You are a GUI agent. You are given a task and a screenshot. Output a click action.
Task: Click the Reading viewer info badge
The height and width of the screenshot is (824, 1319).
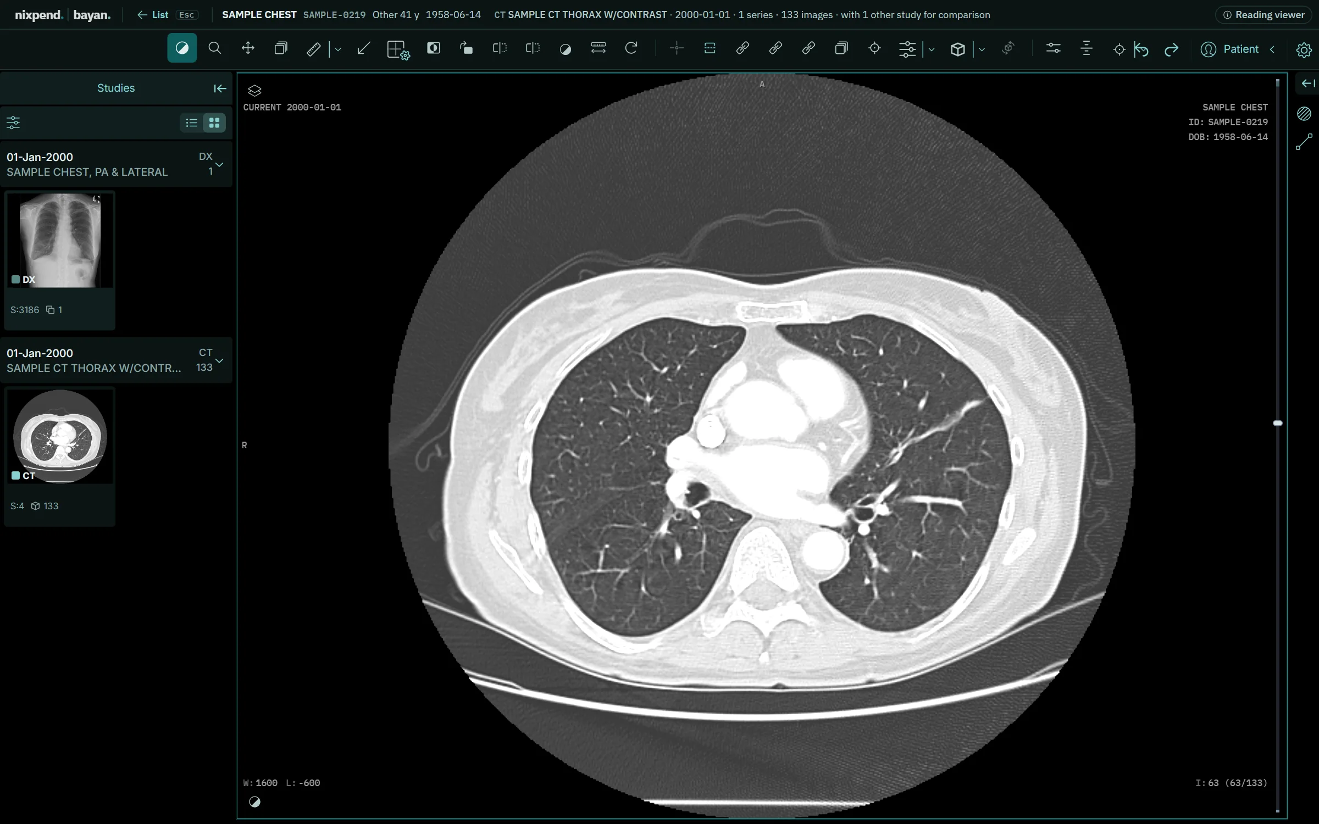[1263, 15]
